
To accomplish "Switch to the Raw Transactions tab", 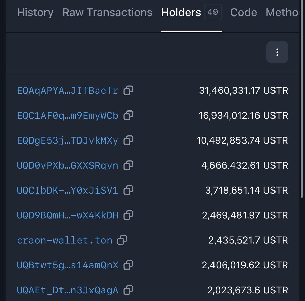I will 107,12.
